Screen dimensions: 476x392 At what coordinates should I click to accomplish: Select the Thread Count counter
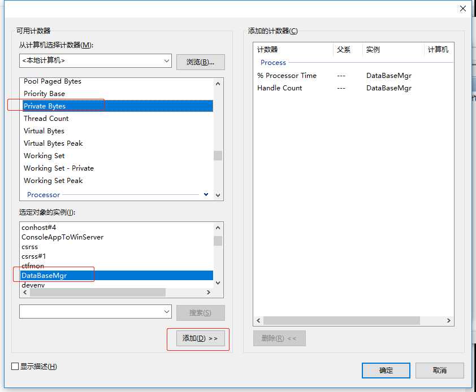point(118,118)
